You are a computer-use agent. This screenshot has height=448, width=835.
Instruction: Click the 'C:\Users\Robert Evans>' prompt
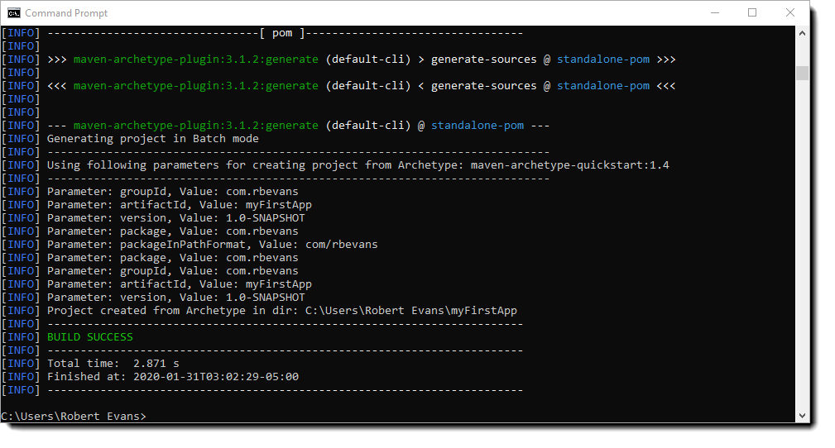(74, 416)
